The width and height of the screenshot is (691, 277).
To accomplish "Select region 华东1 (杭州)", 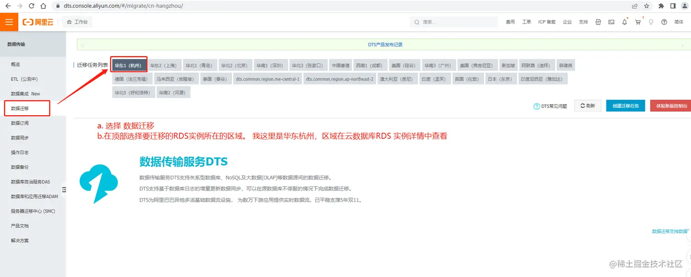I will click(129, 65).
